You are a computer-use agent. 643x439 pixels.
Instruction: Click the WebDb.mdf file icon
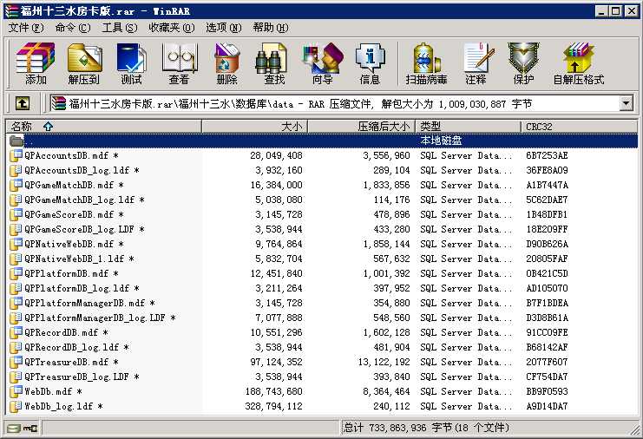click(16, 391)
